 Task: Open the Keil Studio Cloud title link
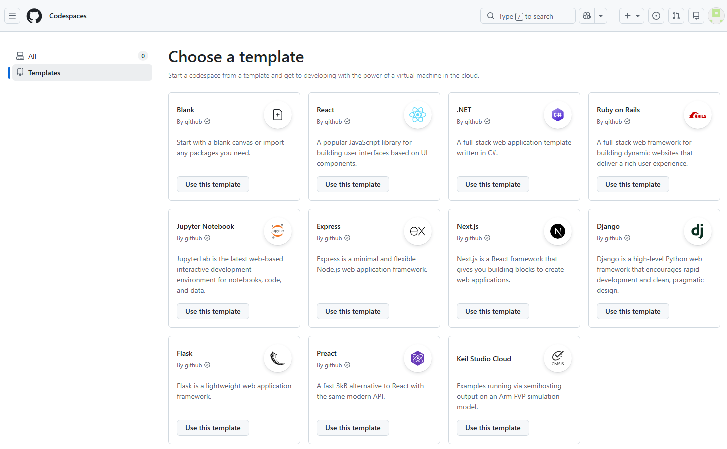point(484,359)
